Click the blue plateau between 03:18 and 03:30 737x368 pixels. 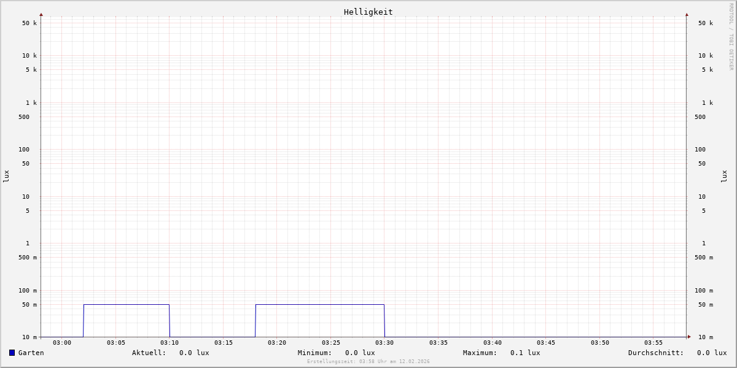click(320, 304)
